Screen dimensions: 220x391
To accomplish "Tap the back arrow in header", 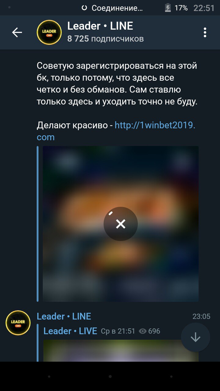I will pos(17,32).
